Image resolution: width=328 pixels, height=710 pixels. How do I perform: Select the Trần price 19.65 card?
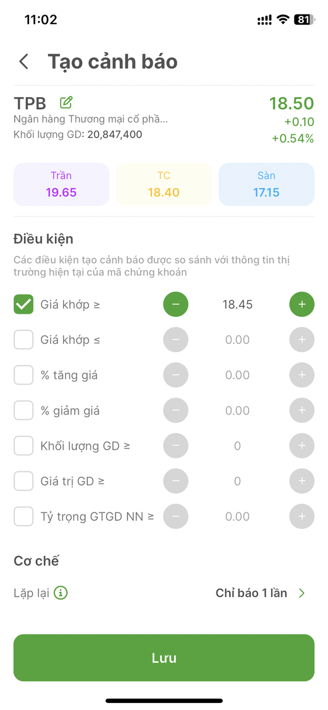pyautogui.click(x=62, y=184)
